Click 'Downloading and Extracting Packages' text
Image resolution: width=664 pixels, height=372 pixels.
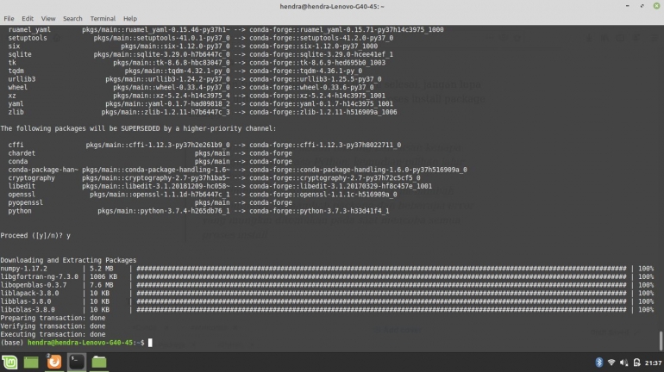pyautogui.click(x=68, y=260)
